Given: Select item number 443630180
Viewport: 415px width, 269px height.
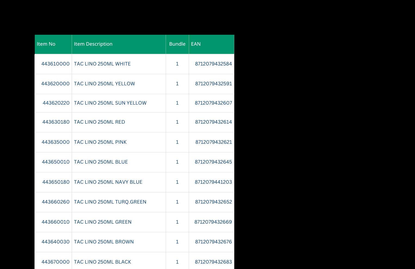Looking at the screenshot, I should pyautogui.click(x=56, y=122).
